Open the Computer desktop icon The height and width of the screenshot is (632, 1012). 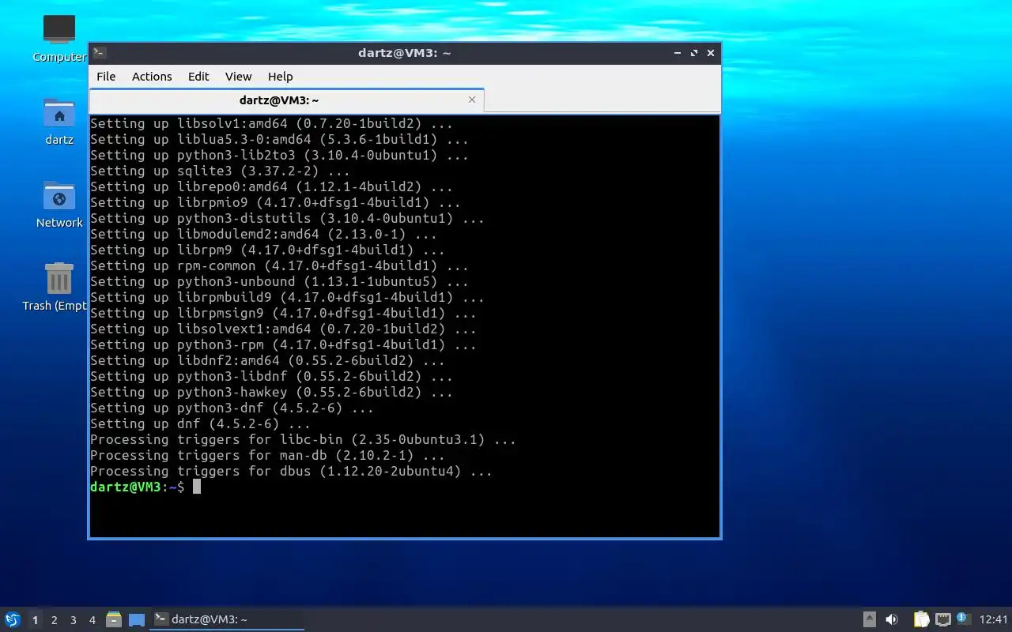point(59,30)
